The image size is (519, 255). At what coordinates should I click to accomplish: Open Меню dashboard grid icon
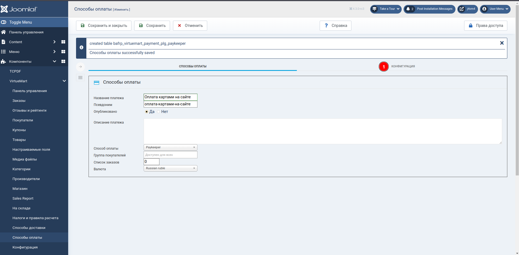tap(63, 52)
